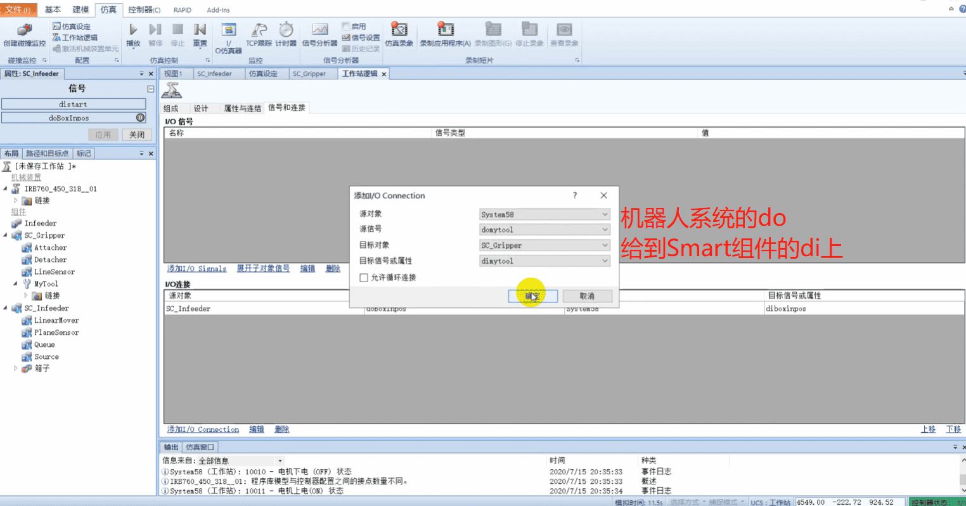This screenshot has width=966, height=506.
Task: Switch to the 建模 ribbon tab
Action: pyautogui.click(x=80, y=10)
